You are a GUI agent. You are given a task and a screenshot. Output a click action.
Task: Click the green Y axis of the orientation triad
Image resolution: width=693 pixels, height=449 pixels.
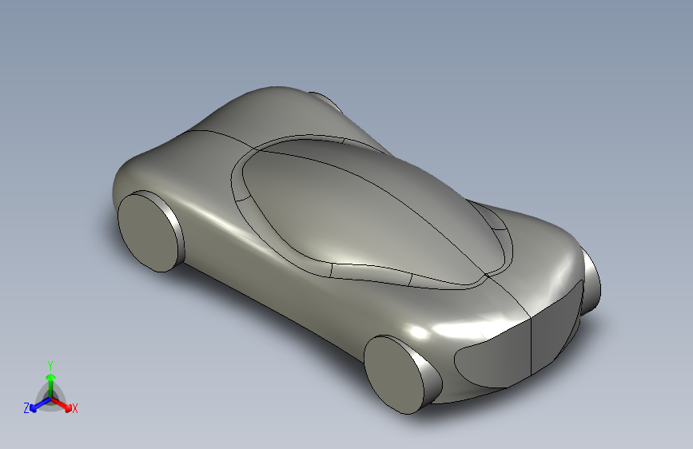[x=51, y=385]
